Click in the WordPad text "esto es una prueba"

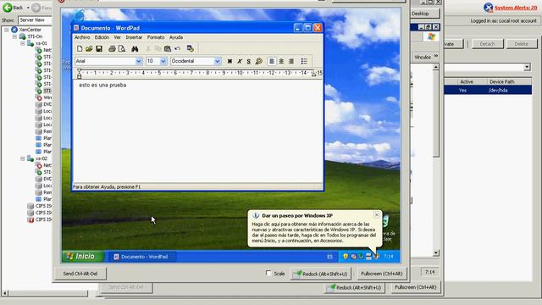click(x=102, y=85)
